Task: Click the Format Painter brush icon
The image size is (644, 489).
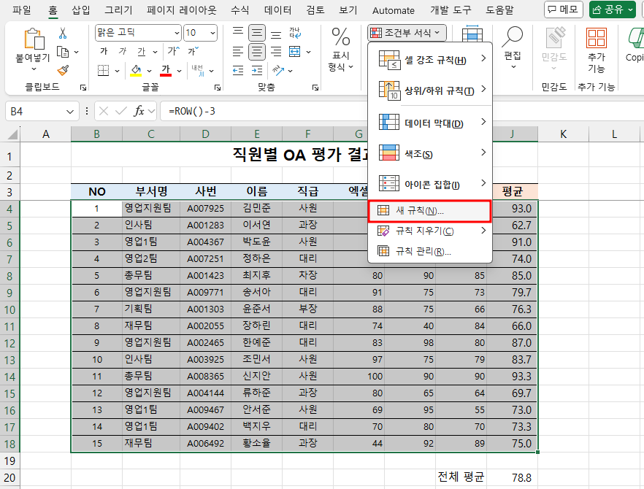Action: click(63, 71)
